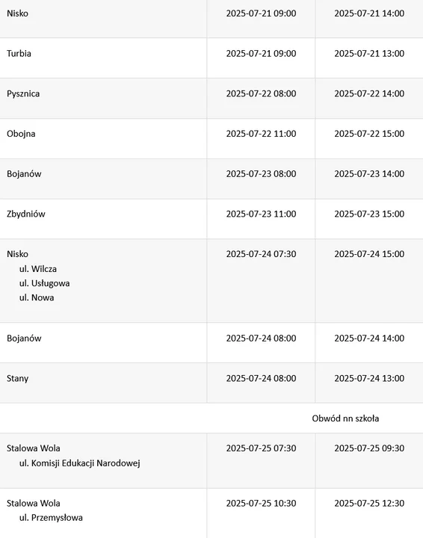This screenshot has width=423, height=538.
Task: Select end time 2025-07-25 09:30
Action: click(x=369, y=448)
